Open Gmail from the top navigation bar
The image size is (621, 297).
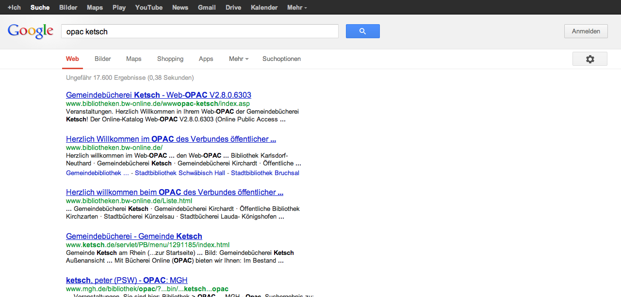pos(207,7)
